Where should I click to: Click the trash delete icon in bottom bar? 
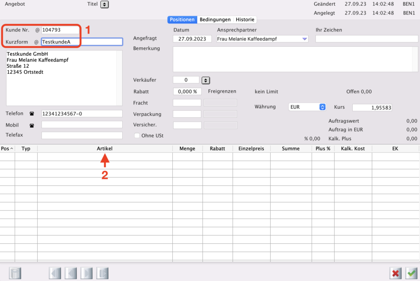tap(15, 273)
